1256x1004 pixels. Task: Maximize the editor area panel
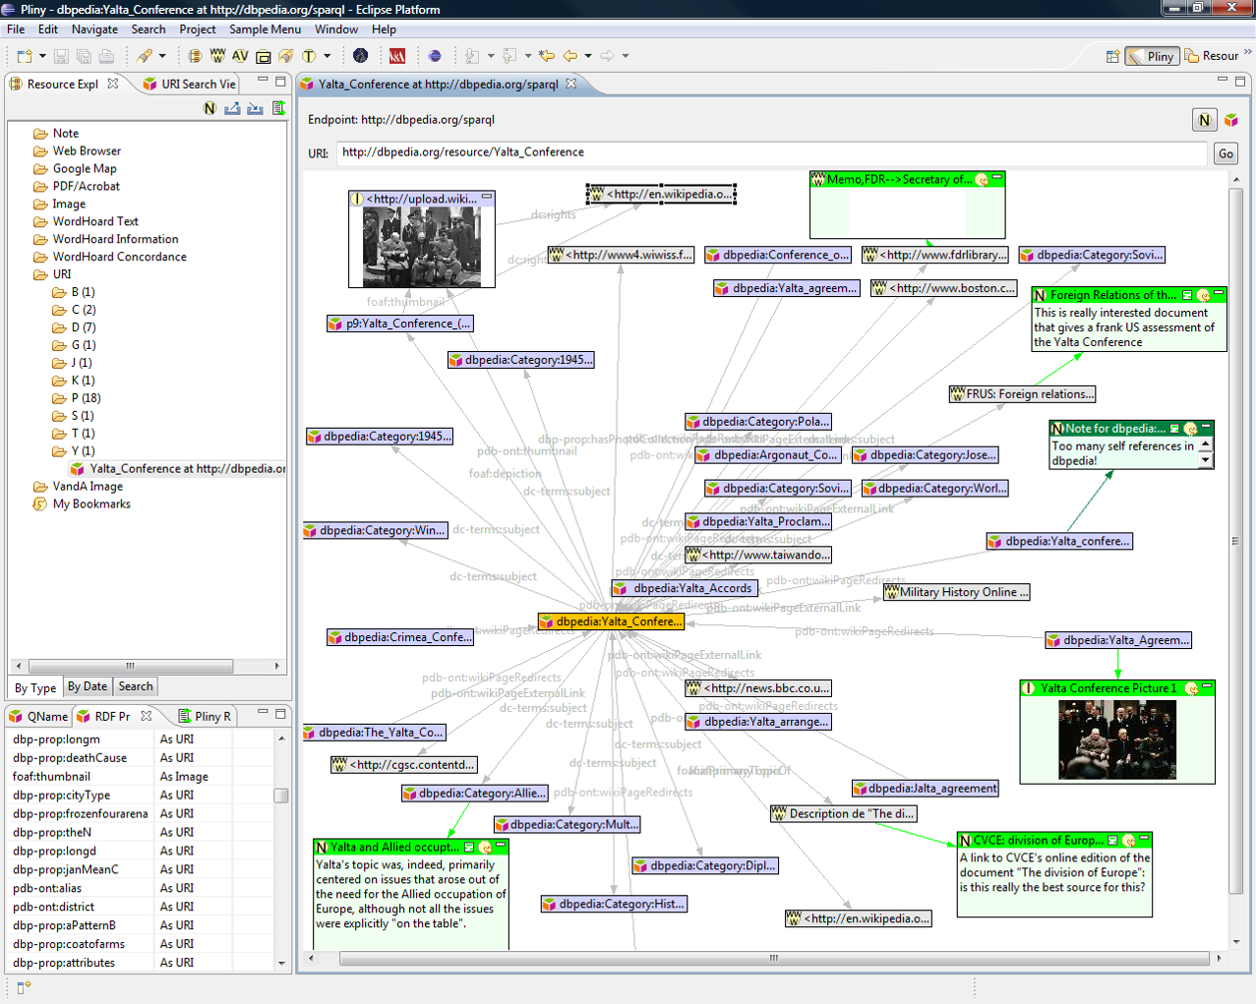1240,81
